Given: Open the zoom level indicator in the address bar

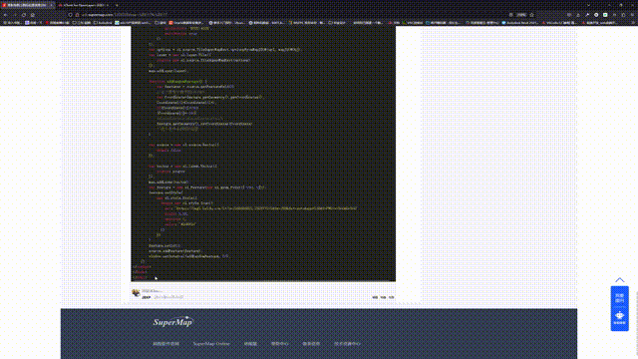Looking at the screenshot, I should point(521,15).
